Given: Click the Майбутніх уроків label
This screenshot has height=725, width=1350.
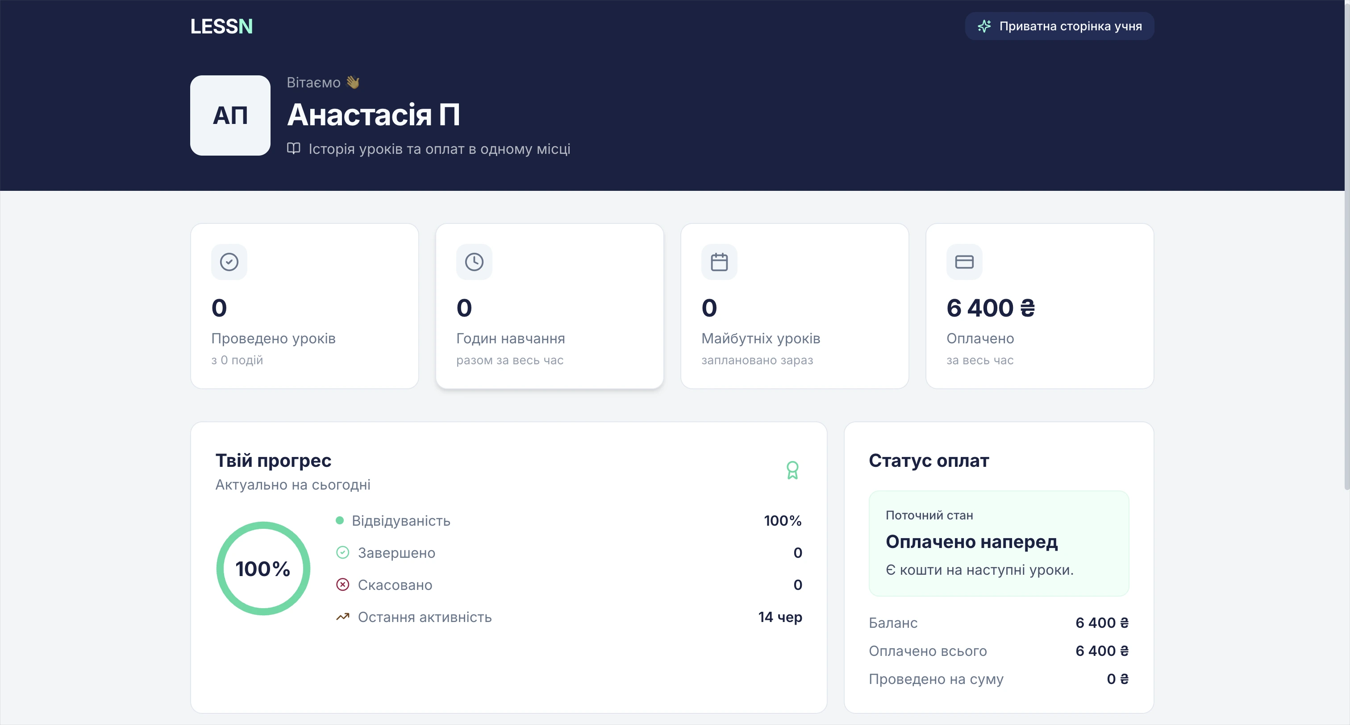Looking at the screenshot, I should pyautogui.click(x=761, y=338).
